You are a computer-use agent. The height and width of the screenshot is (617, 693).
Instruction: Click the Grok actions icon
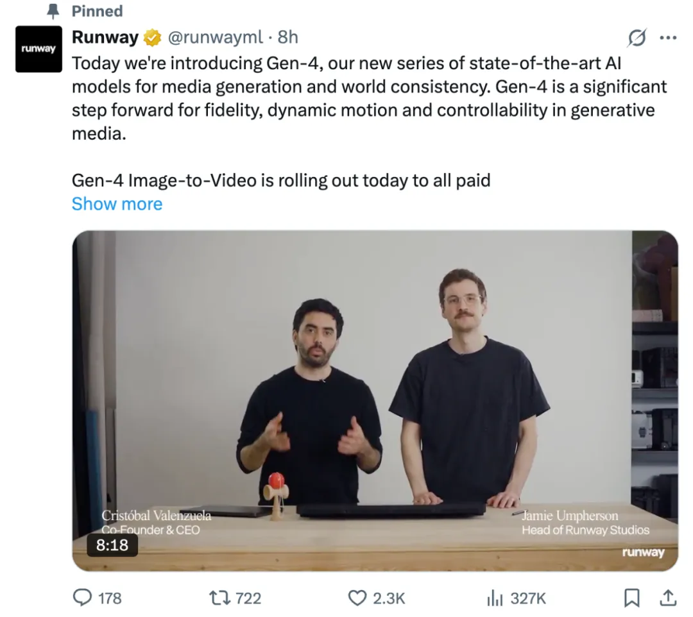pyautogui.click(x=636, y=38)
